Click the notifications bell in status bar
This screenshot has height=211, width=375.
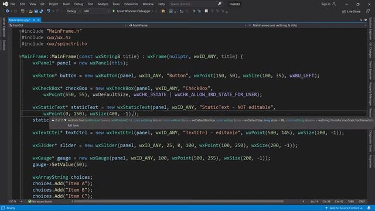coord(369,208)
